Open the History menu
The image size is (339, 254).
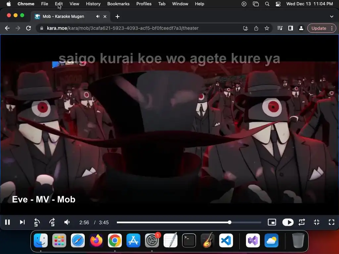pyautogui.click(x=93, y=4)
